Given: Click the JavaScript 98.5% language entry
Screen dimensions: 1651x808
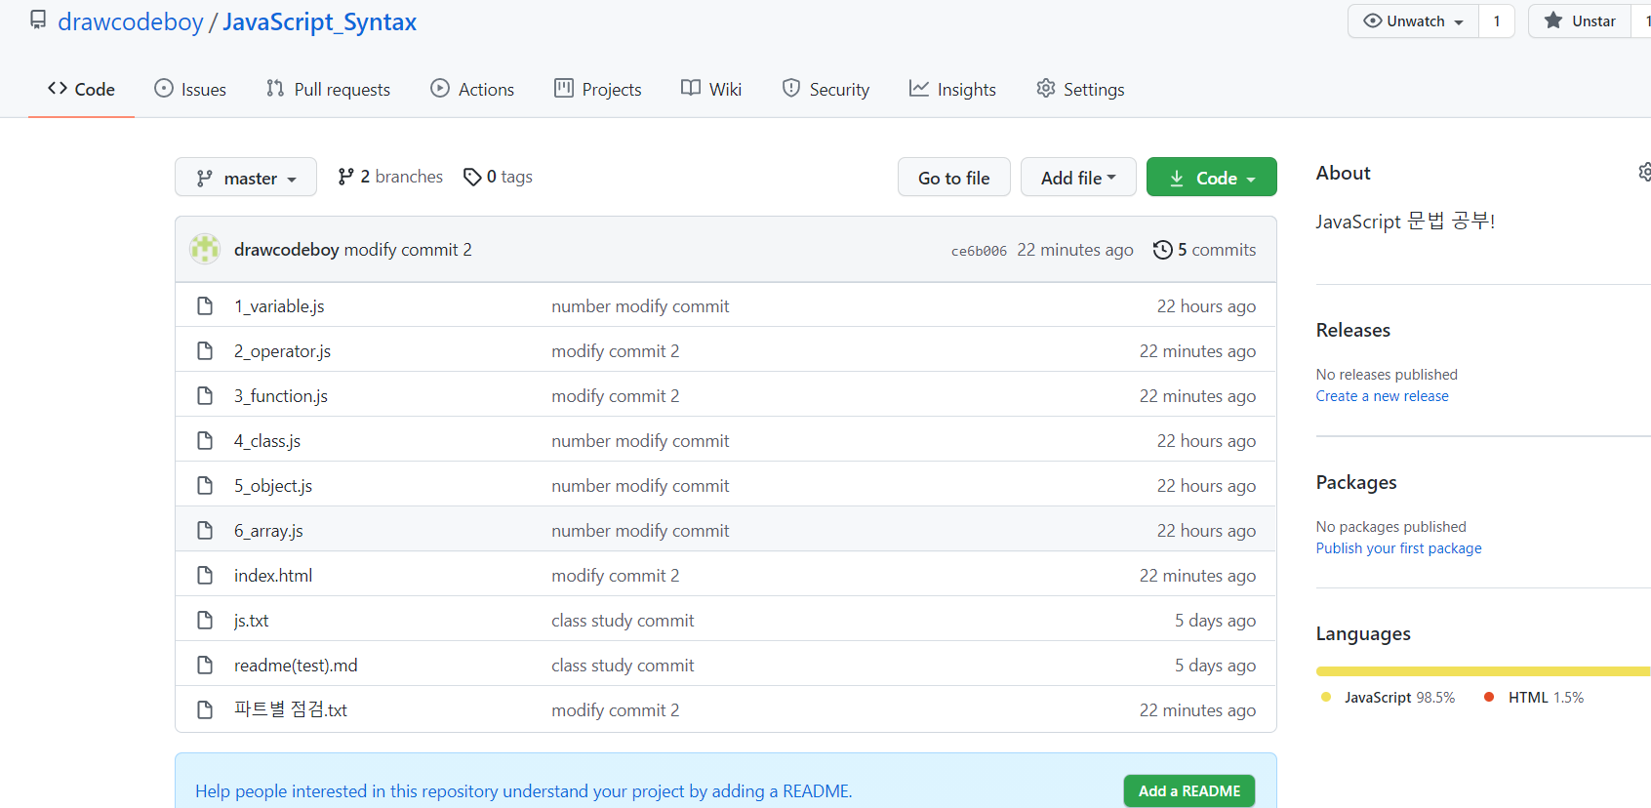Looking at the screenshot, I should [x=1388, y=698].
